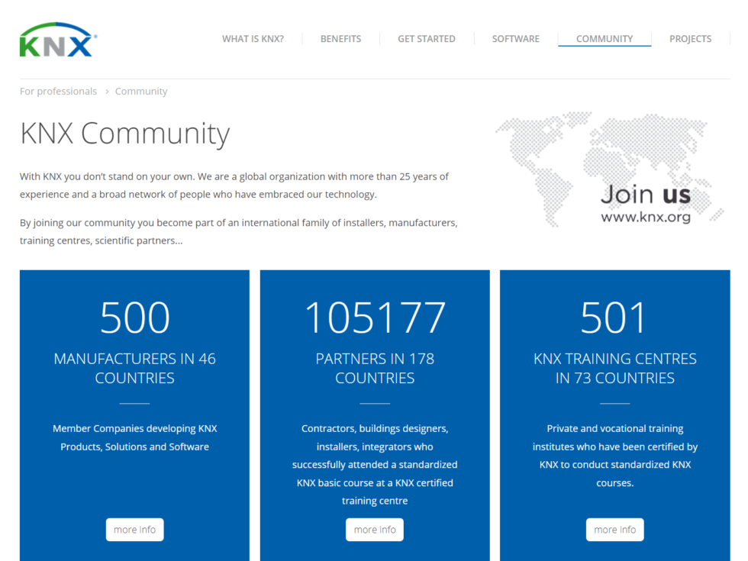Click the KNX logo
This screenshot has height=561, width=748.
(58, 40)
